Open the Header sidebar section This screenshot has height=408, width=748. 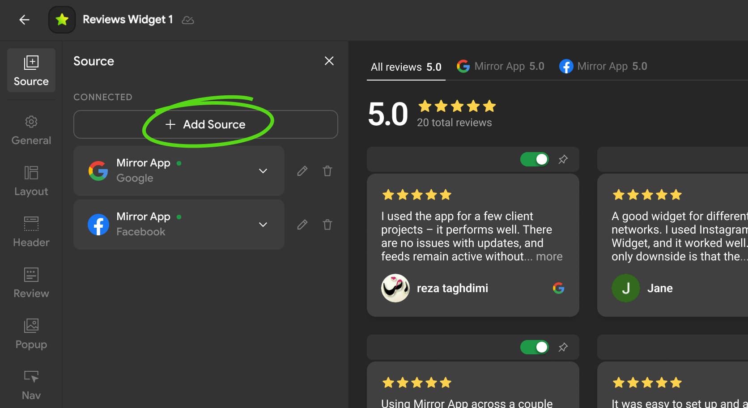click(31, 232)
